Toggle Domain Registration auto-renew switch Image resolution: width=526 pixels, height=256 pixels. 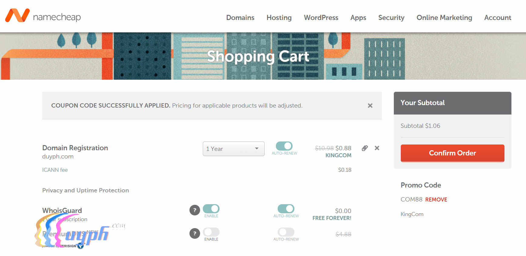[284, 146]
